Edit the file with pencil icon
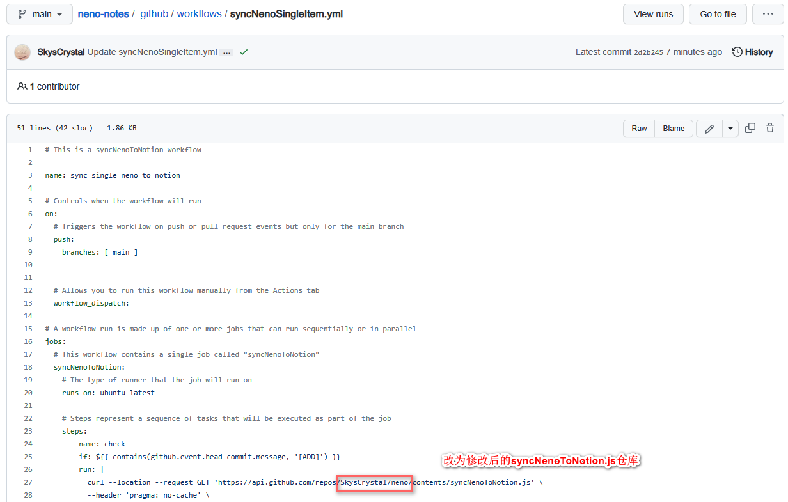 tap(709, 129)
